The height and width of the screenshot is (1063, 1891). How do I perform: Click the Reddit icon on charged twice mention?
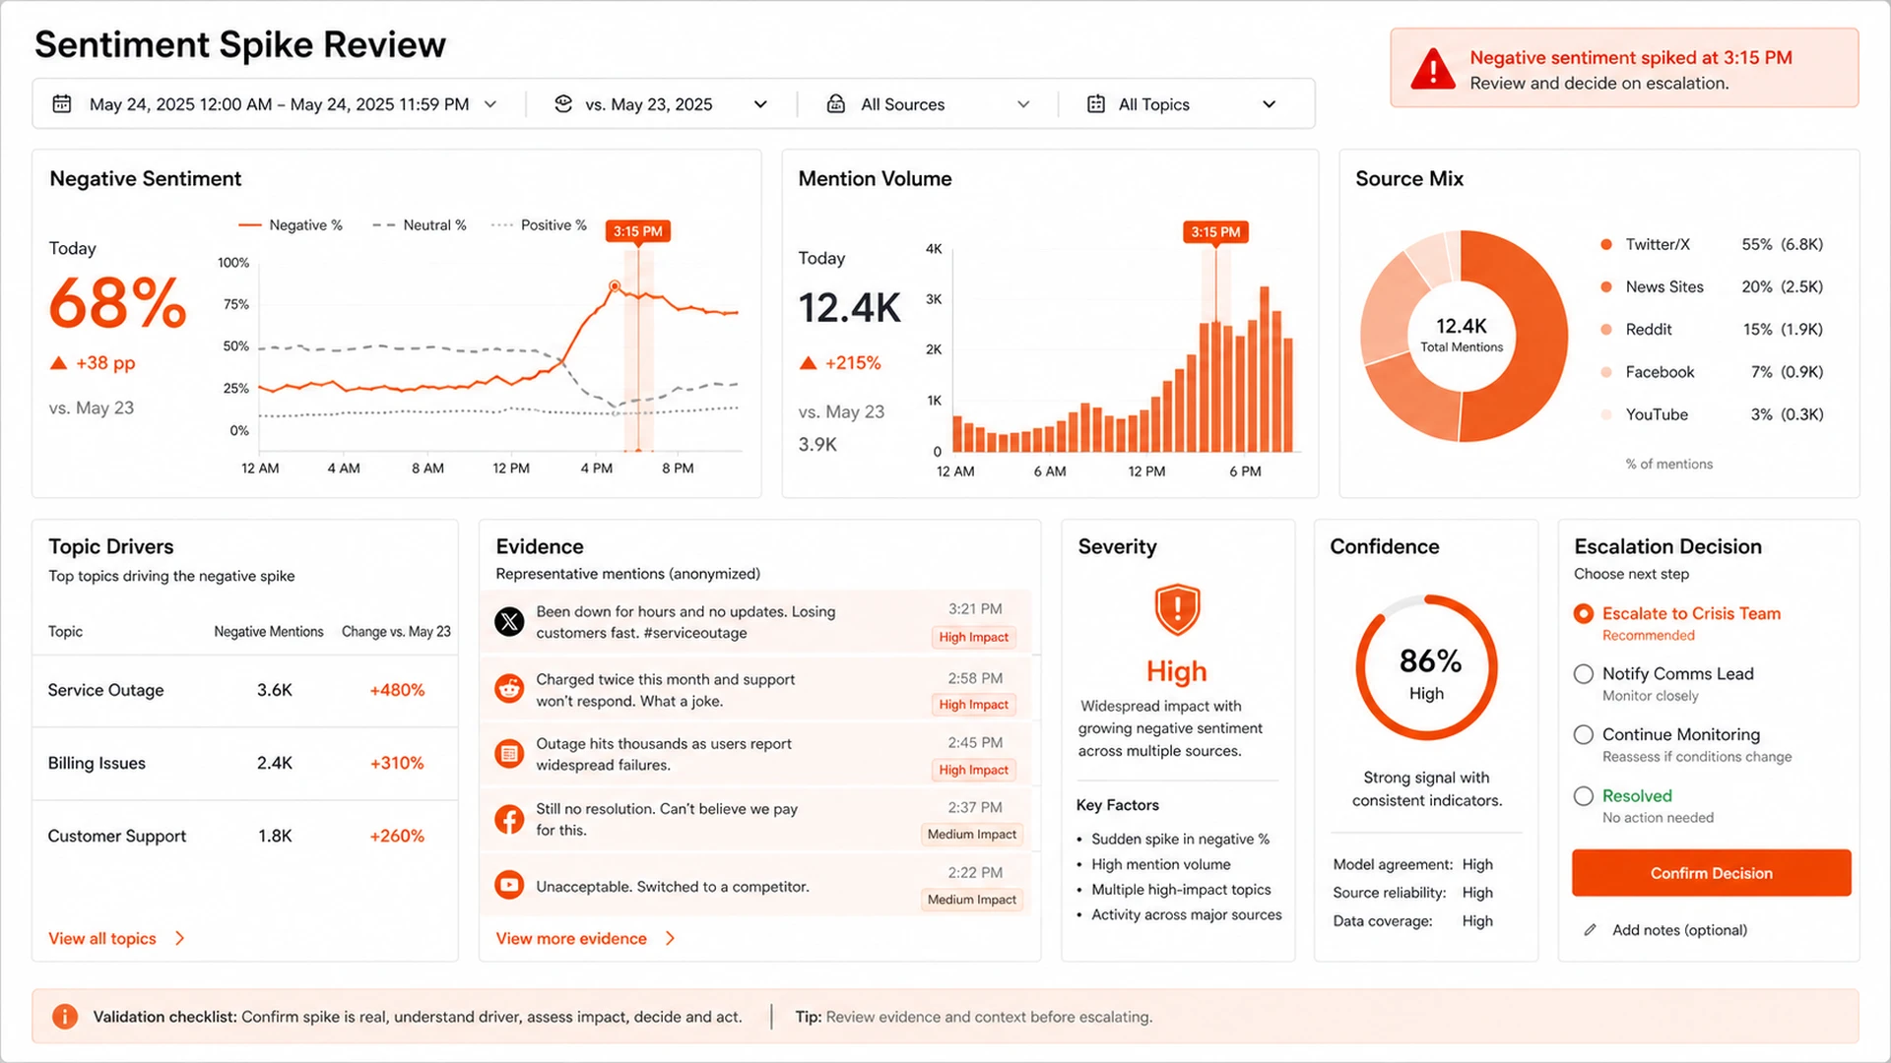(509, 689)
